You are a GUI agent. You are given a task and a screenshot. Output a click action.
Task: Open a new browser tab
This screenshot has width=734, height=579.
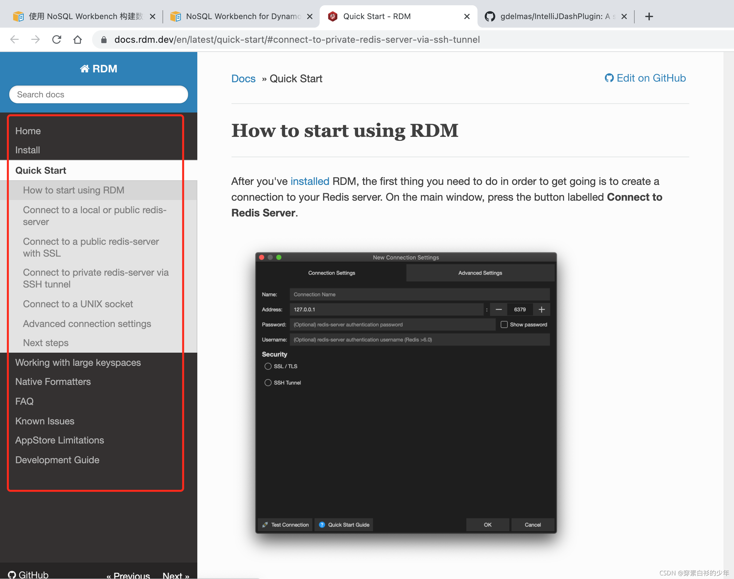(x=649, y=16)
